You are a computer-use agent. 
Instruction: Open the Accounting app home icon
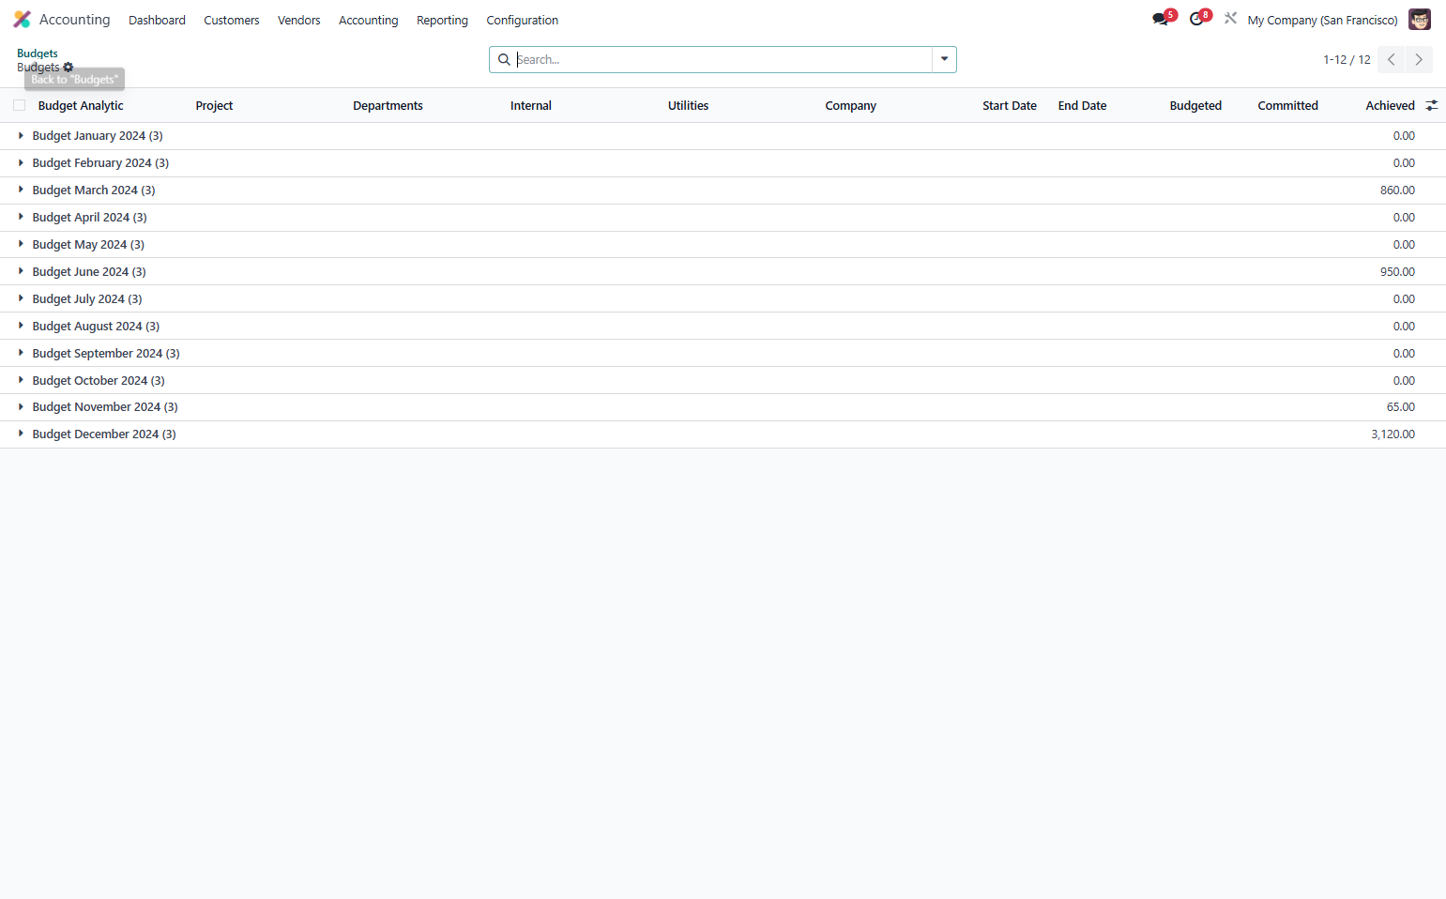click(x=22, y=20)
